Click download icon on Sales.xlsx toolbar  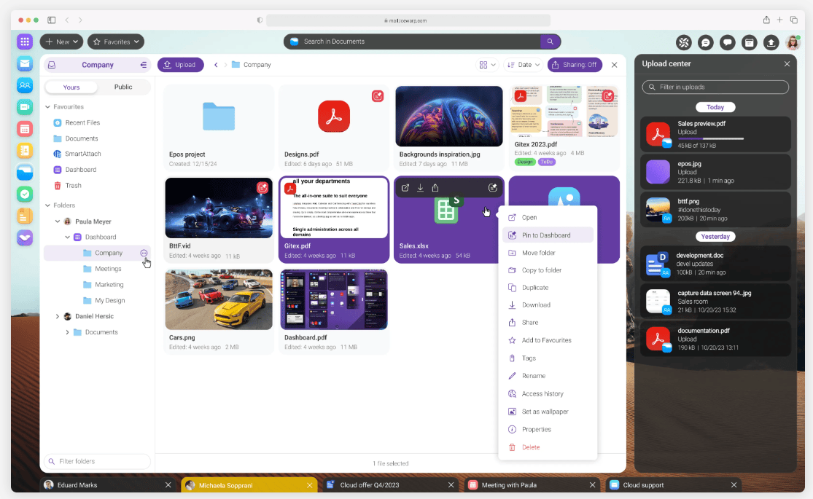pyautogui.click(x=420, y=188)
